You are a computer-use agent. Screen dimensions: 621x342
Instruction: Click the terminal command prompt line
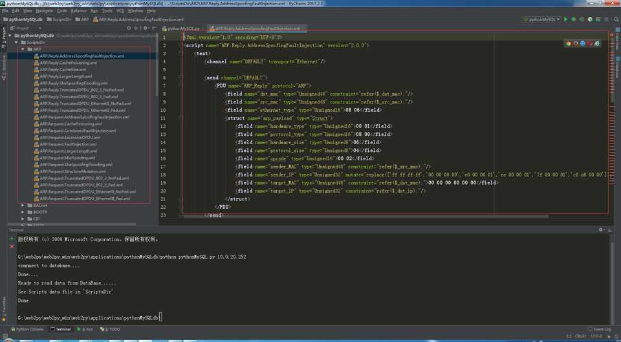[90, 318]
